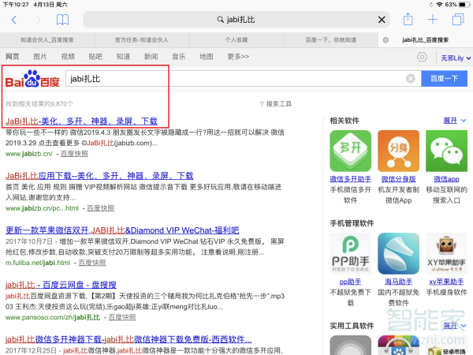Tap the 微信app WeChat icon
473x355 pixels.
point(446,151)
